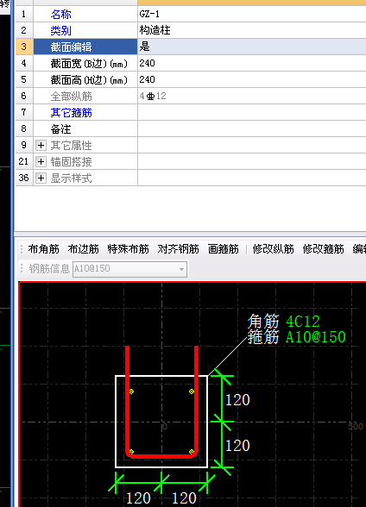
Task: Choose the 修改纵筋 command
Action: coord(273,249)
